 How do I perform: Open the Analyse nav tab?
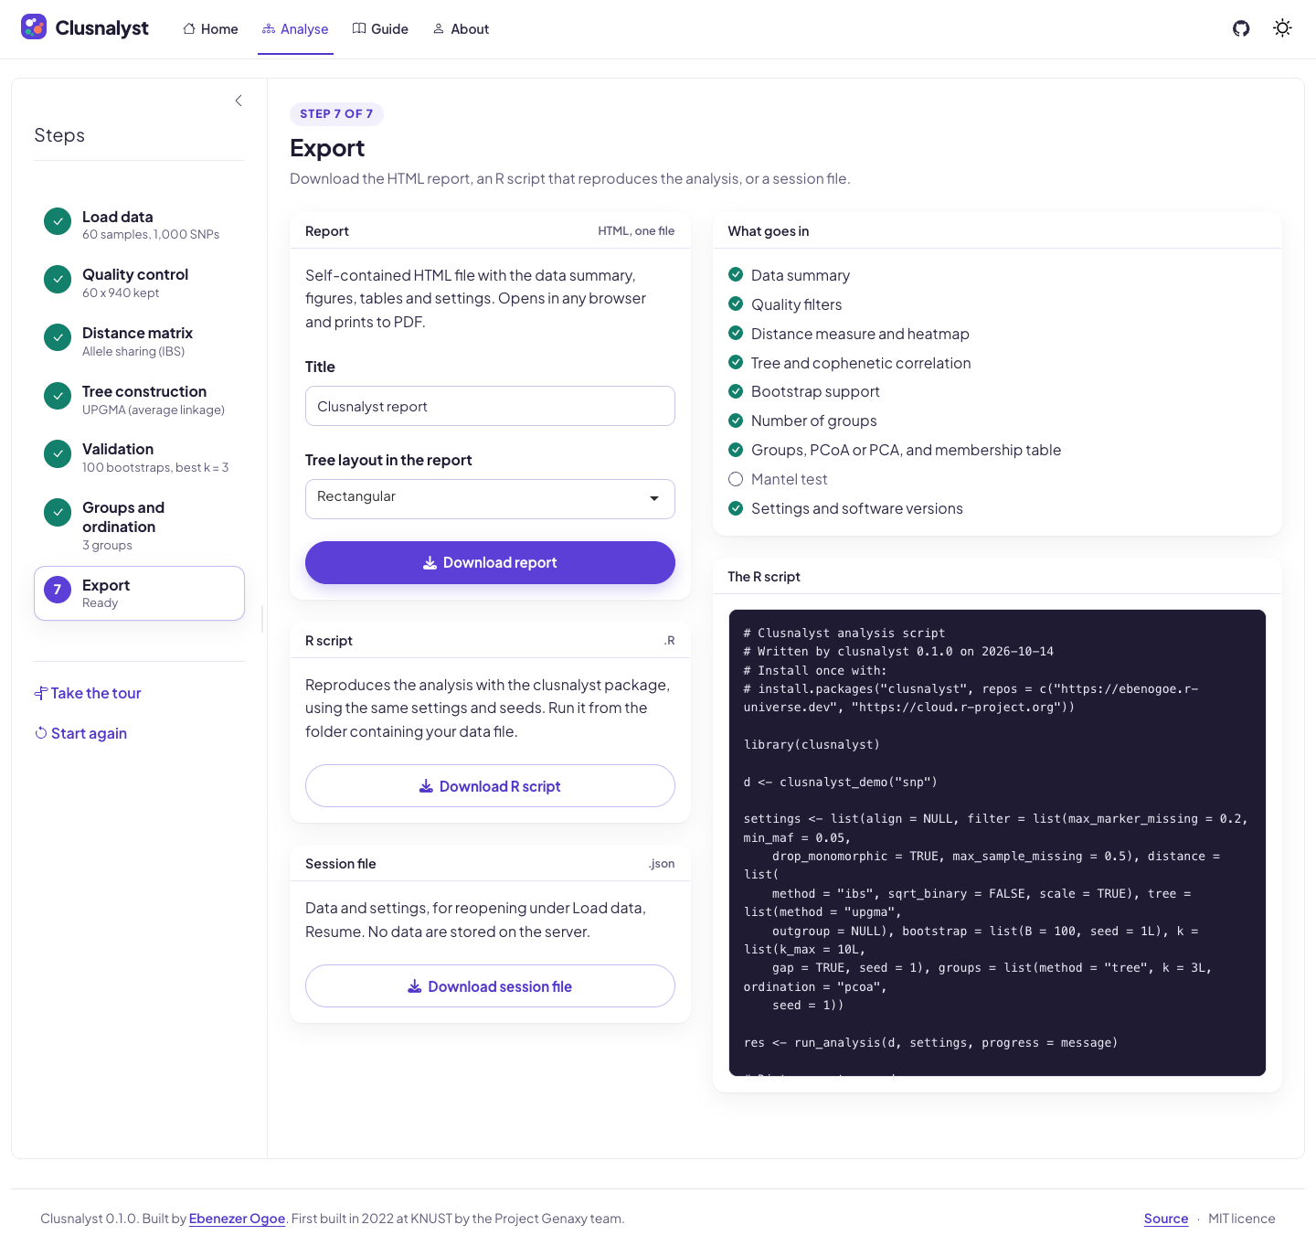point(295,29)
